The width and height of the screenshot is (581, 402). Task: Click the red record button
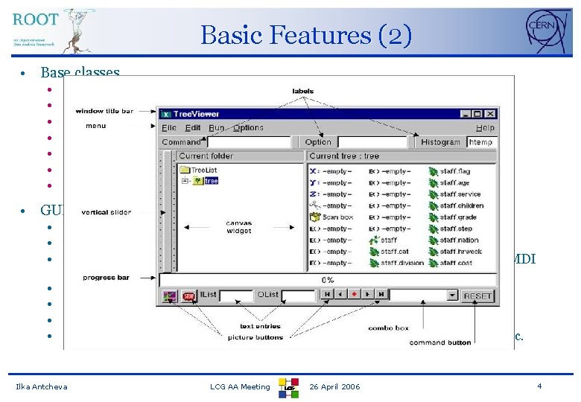354,294
